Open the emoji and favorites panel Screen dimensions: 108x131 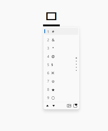[75, 106]
